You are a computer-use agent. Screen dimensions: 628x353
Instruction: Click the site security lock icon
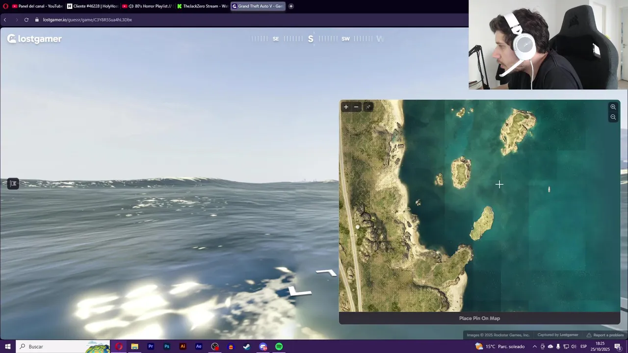37,20
